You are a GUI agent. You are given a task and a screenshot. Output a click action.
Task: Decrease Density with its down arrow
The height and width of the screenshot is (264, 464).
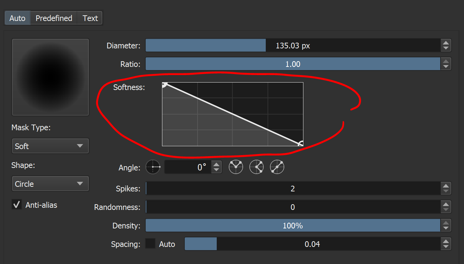tap(446, 229)
